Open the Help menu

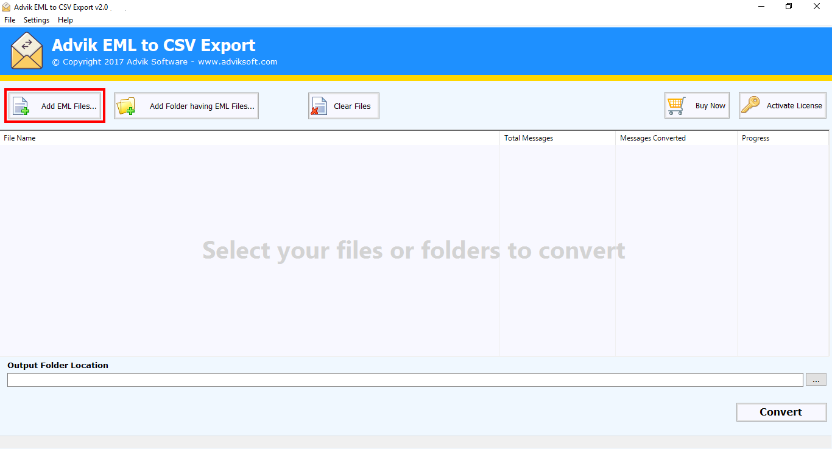pos(65,20)
